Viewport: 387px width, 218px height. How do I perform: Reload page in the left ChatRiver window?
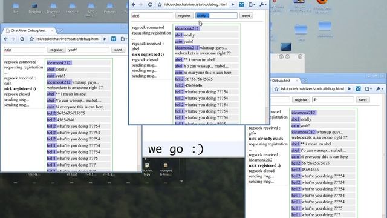click(22, 39)
